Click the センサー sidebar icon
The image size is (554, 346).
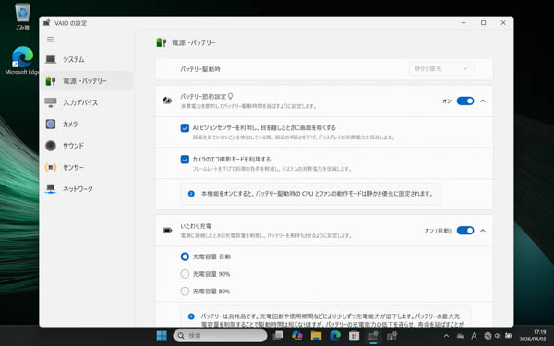[51, 167]
